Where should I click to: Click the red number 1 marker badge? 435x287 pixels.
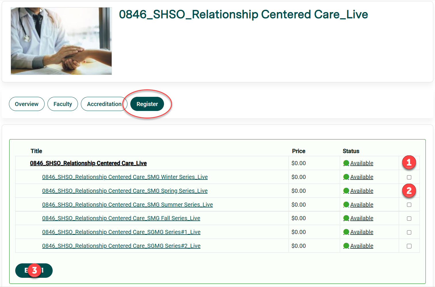(409, 163)
